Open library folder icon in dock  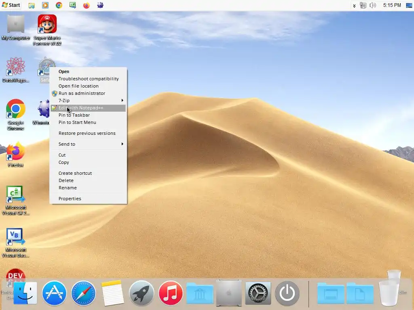200,293
